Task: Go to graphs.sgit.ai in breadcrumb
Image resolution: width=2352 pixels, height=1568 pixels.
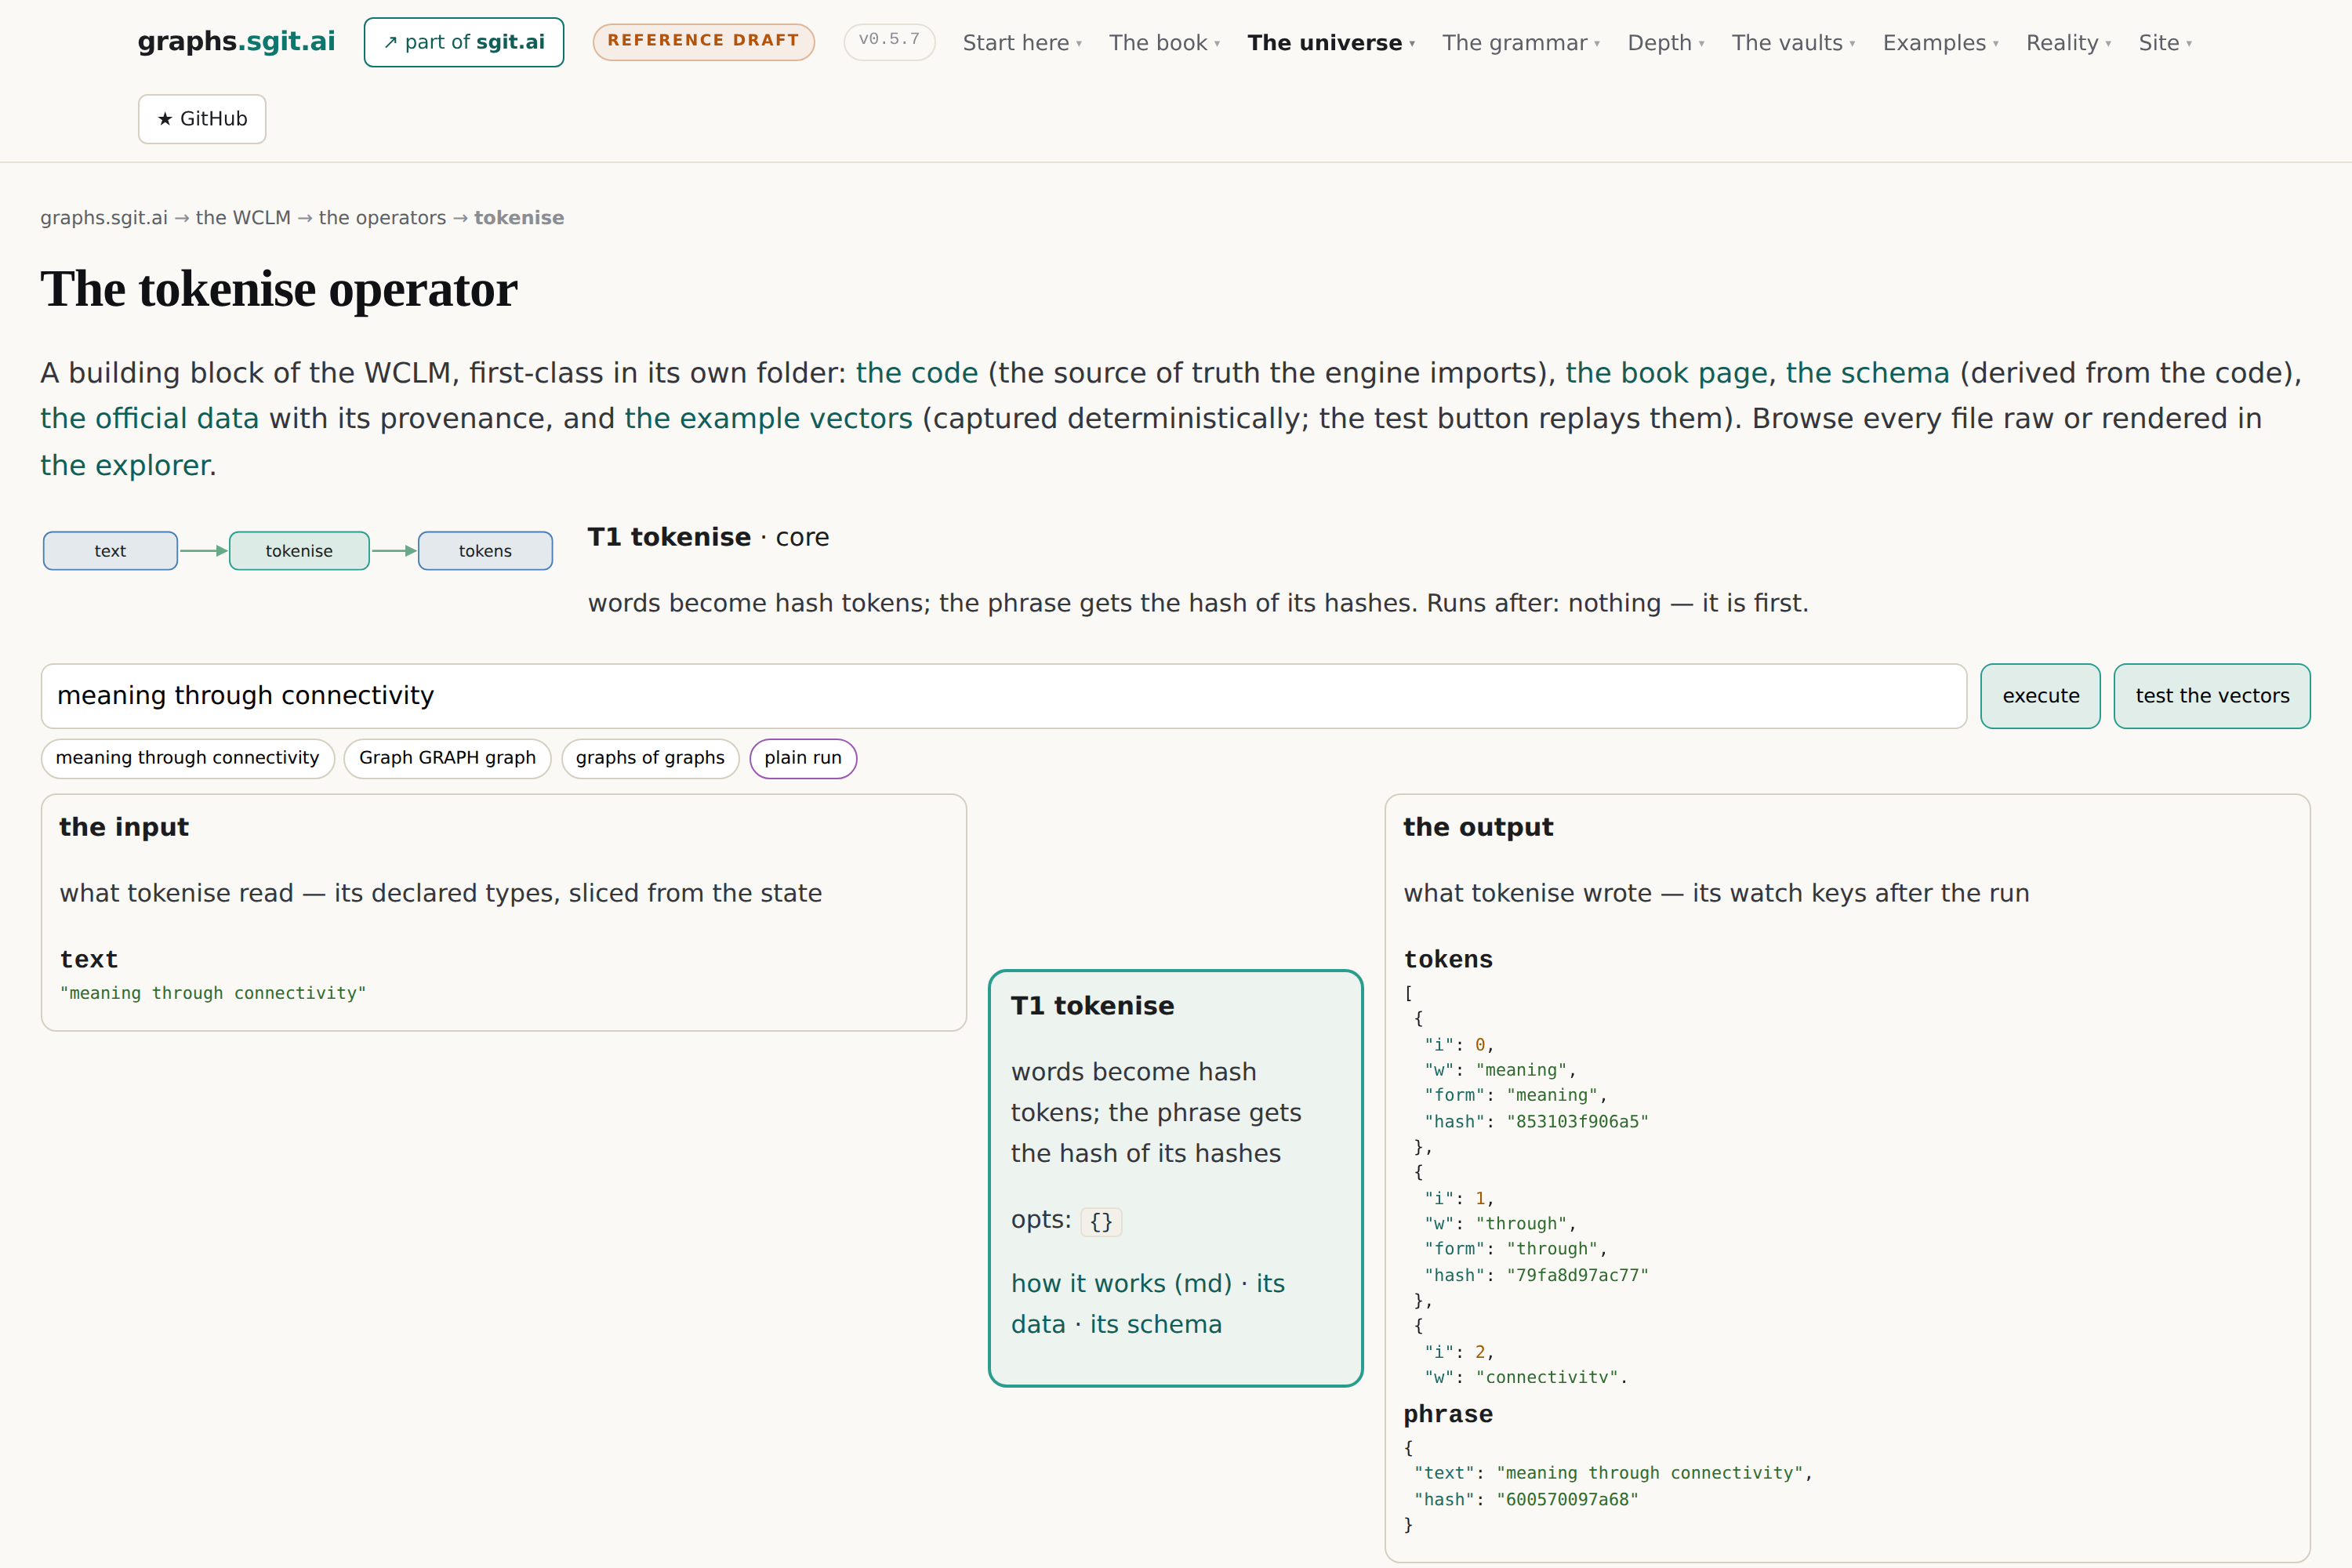Action: (104, 218)
